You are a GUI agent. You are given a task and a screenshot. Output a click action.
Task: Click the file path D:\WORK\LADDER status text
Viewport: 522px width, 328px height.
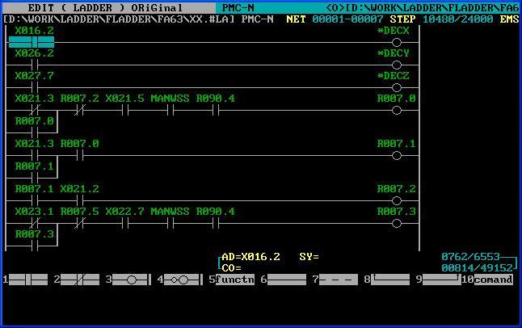(x=119, y=19)
